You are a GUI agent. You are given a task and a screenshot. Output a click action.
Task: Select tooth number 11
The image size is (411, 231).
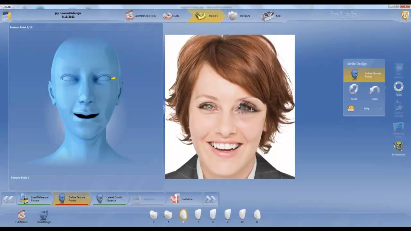(x=257, y=216)
